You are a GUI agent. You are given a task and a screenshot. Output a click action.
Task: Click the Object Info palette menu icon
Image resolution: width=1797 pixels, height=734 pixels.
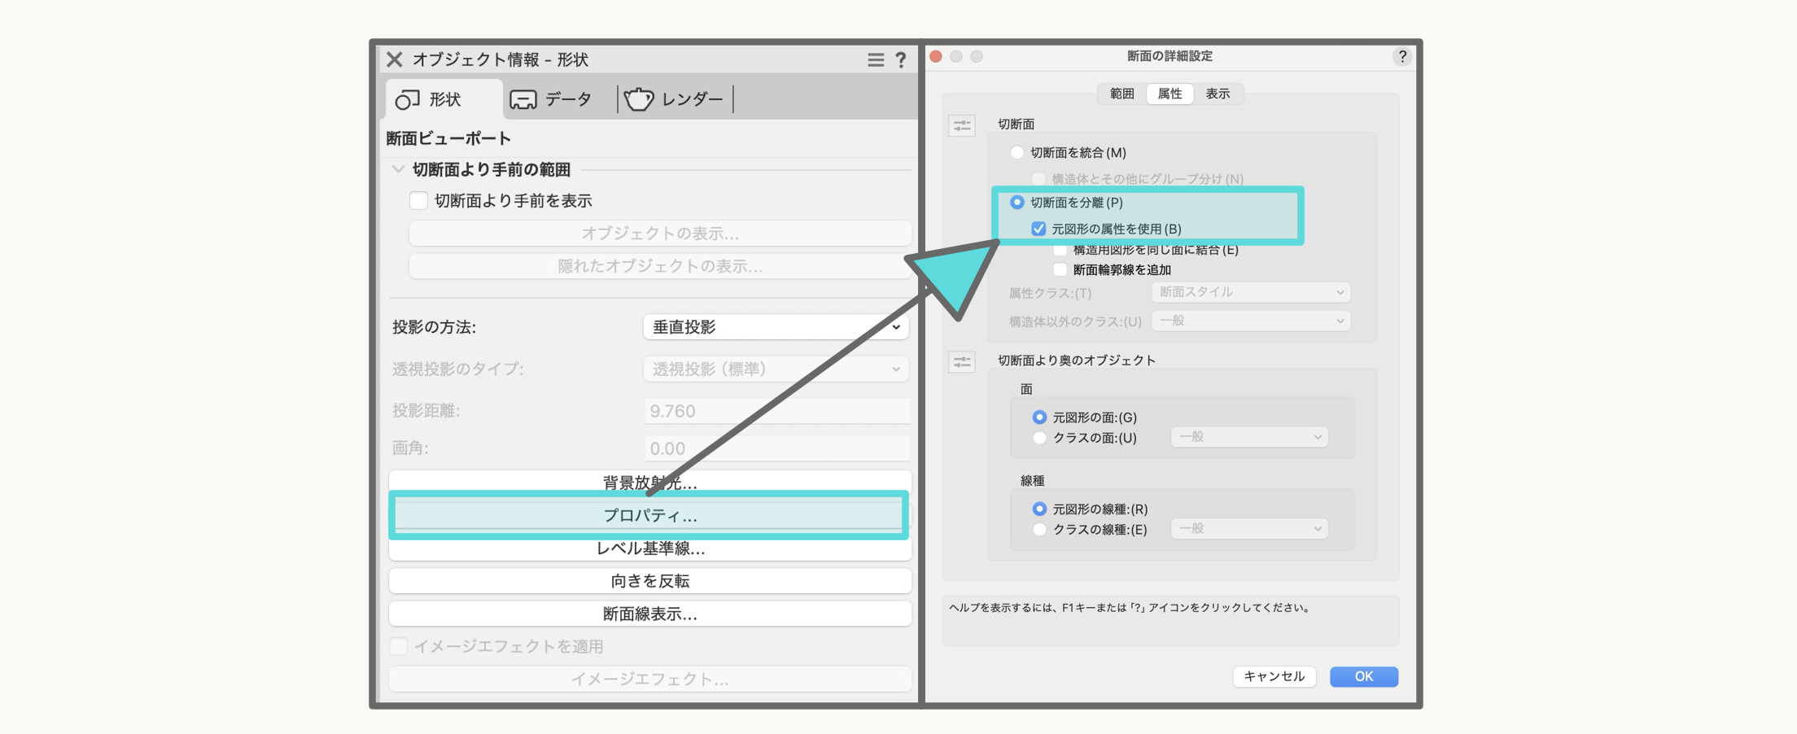pos(875,60)
